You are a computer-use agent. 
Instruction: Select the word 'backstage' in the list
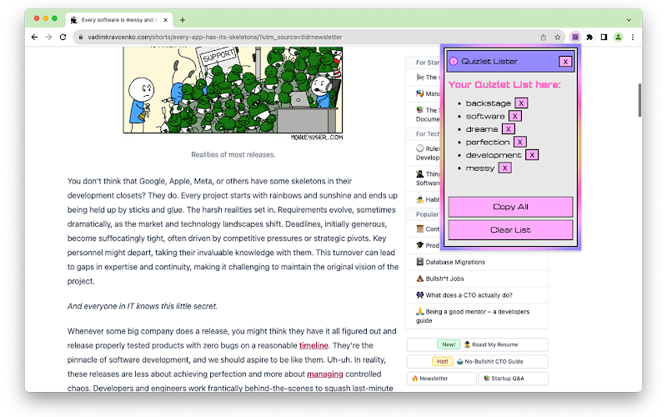[x=488, y=103]
